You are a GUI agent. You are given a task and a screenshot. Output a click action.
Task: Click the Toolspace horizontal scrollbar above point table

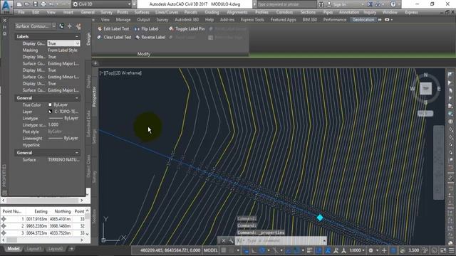click(x=43, y=201)
